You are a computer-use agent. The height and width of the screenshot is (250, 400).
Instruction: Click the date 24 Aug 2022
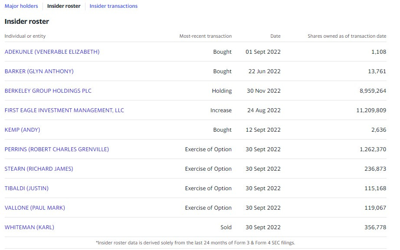pos(264,110)
